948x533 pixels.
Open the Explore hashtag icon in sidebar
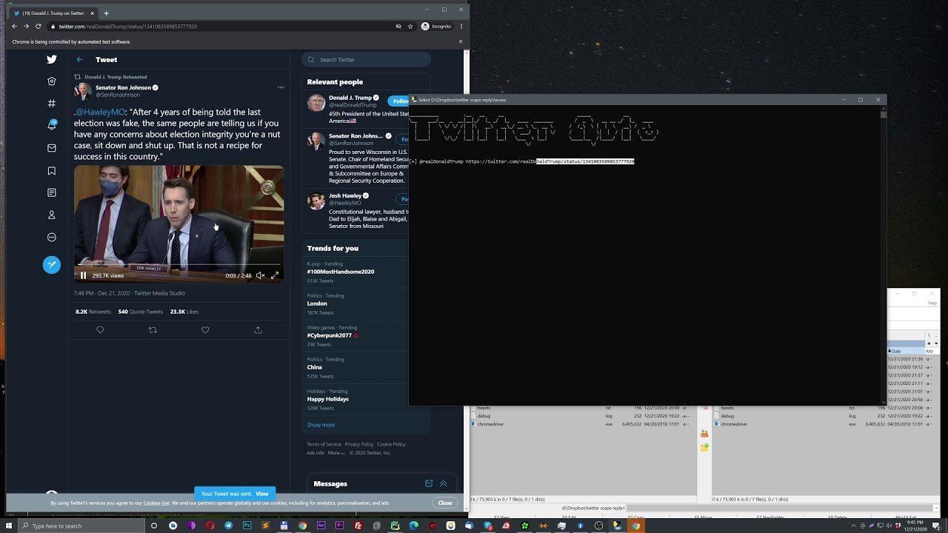[52, 104]
